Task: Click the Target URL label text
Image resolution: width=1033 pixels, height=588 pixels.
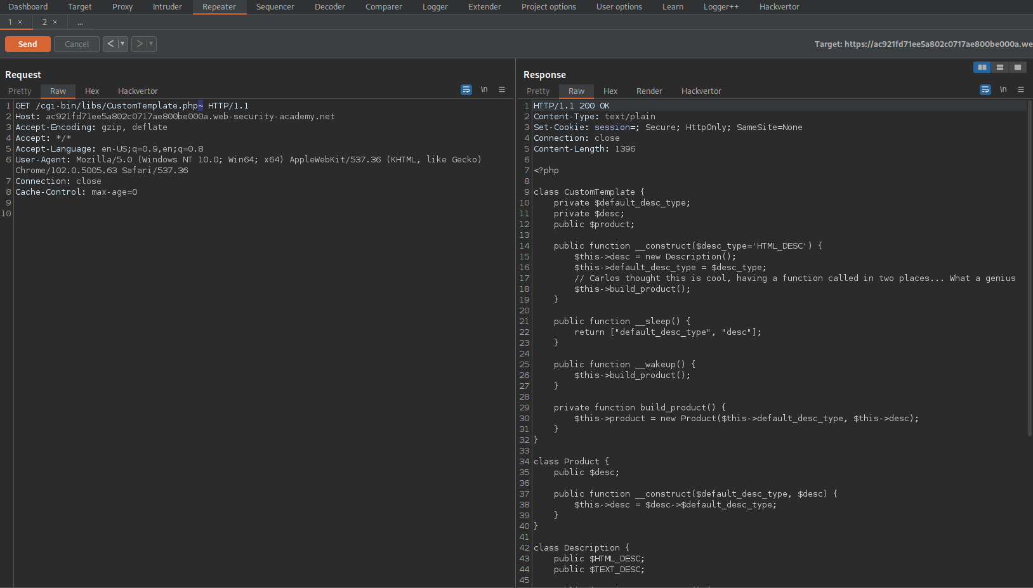Action: [x=923, y=44]
